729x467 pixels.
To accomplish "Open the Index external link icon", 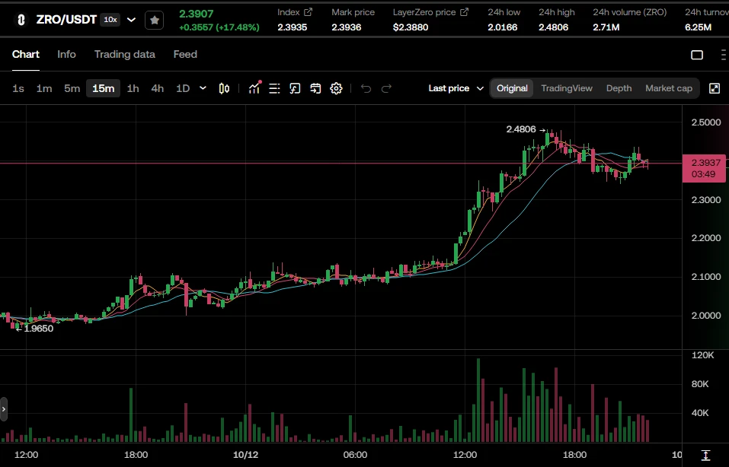I will pos(308,12).
